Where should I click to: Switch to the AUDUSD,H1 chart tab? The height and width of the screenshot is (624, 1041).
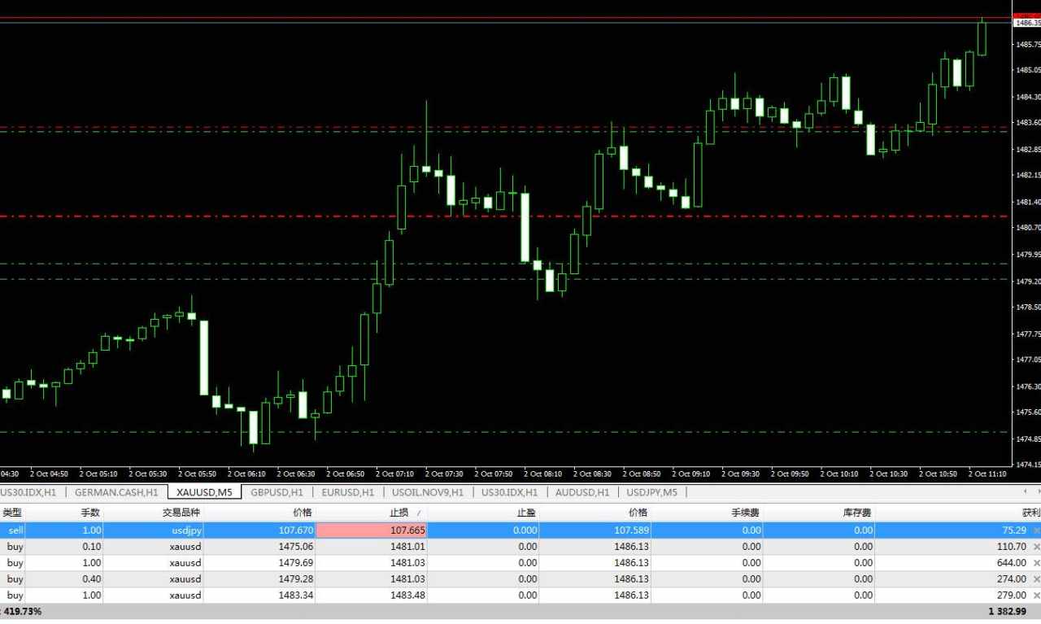[x=581, y=492]
